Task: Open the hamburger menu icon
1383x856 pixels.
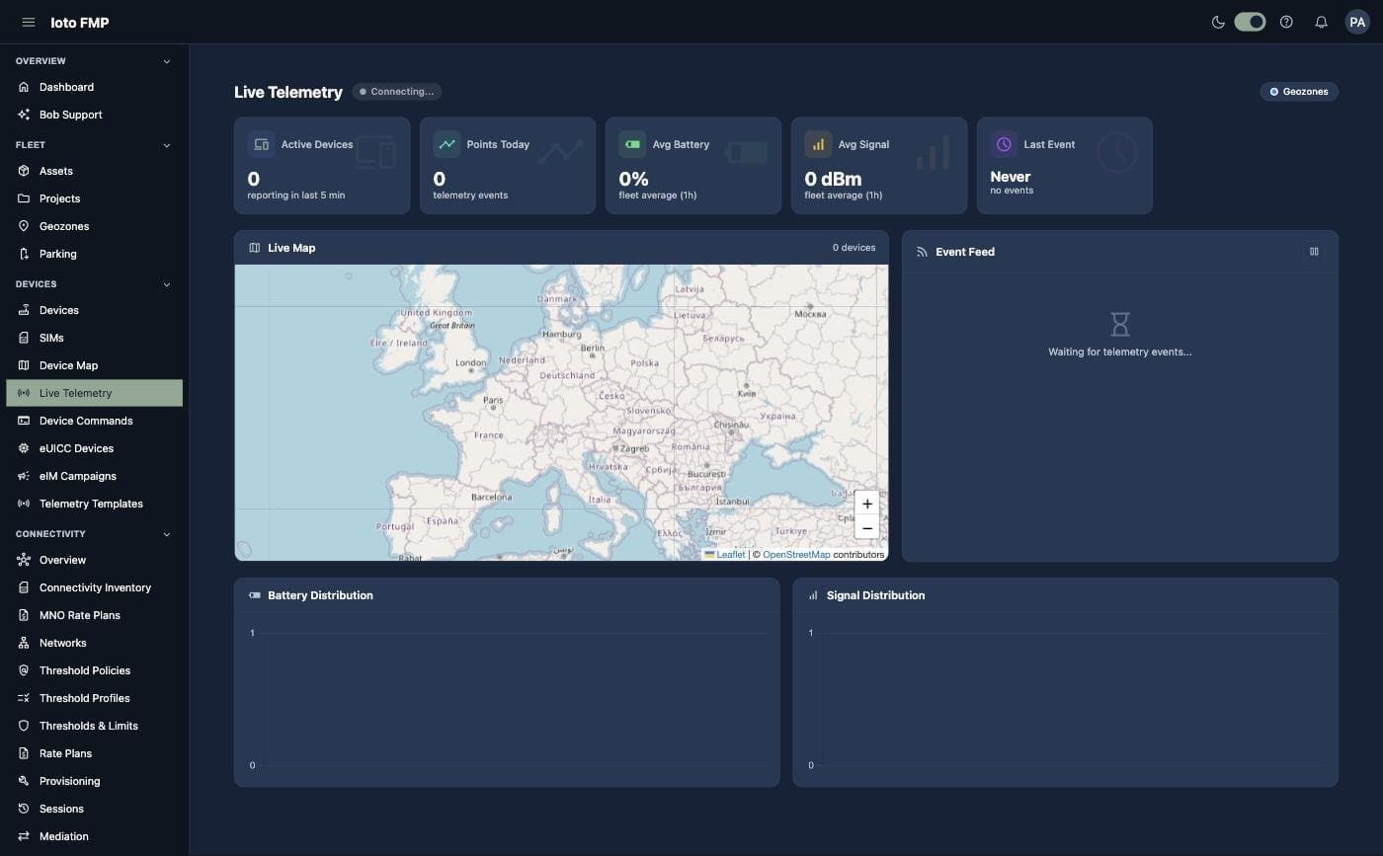Action: pyautogui.click(x=29, y=22)
